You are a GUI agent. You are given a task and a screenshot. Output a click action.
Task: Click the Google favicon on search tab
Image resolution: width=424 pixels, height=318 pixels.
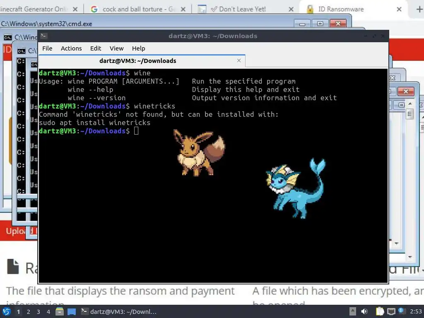tap(94, 9)
